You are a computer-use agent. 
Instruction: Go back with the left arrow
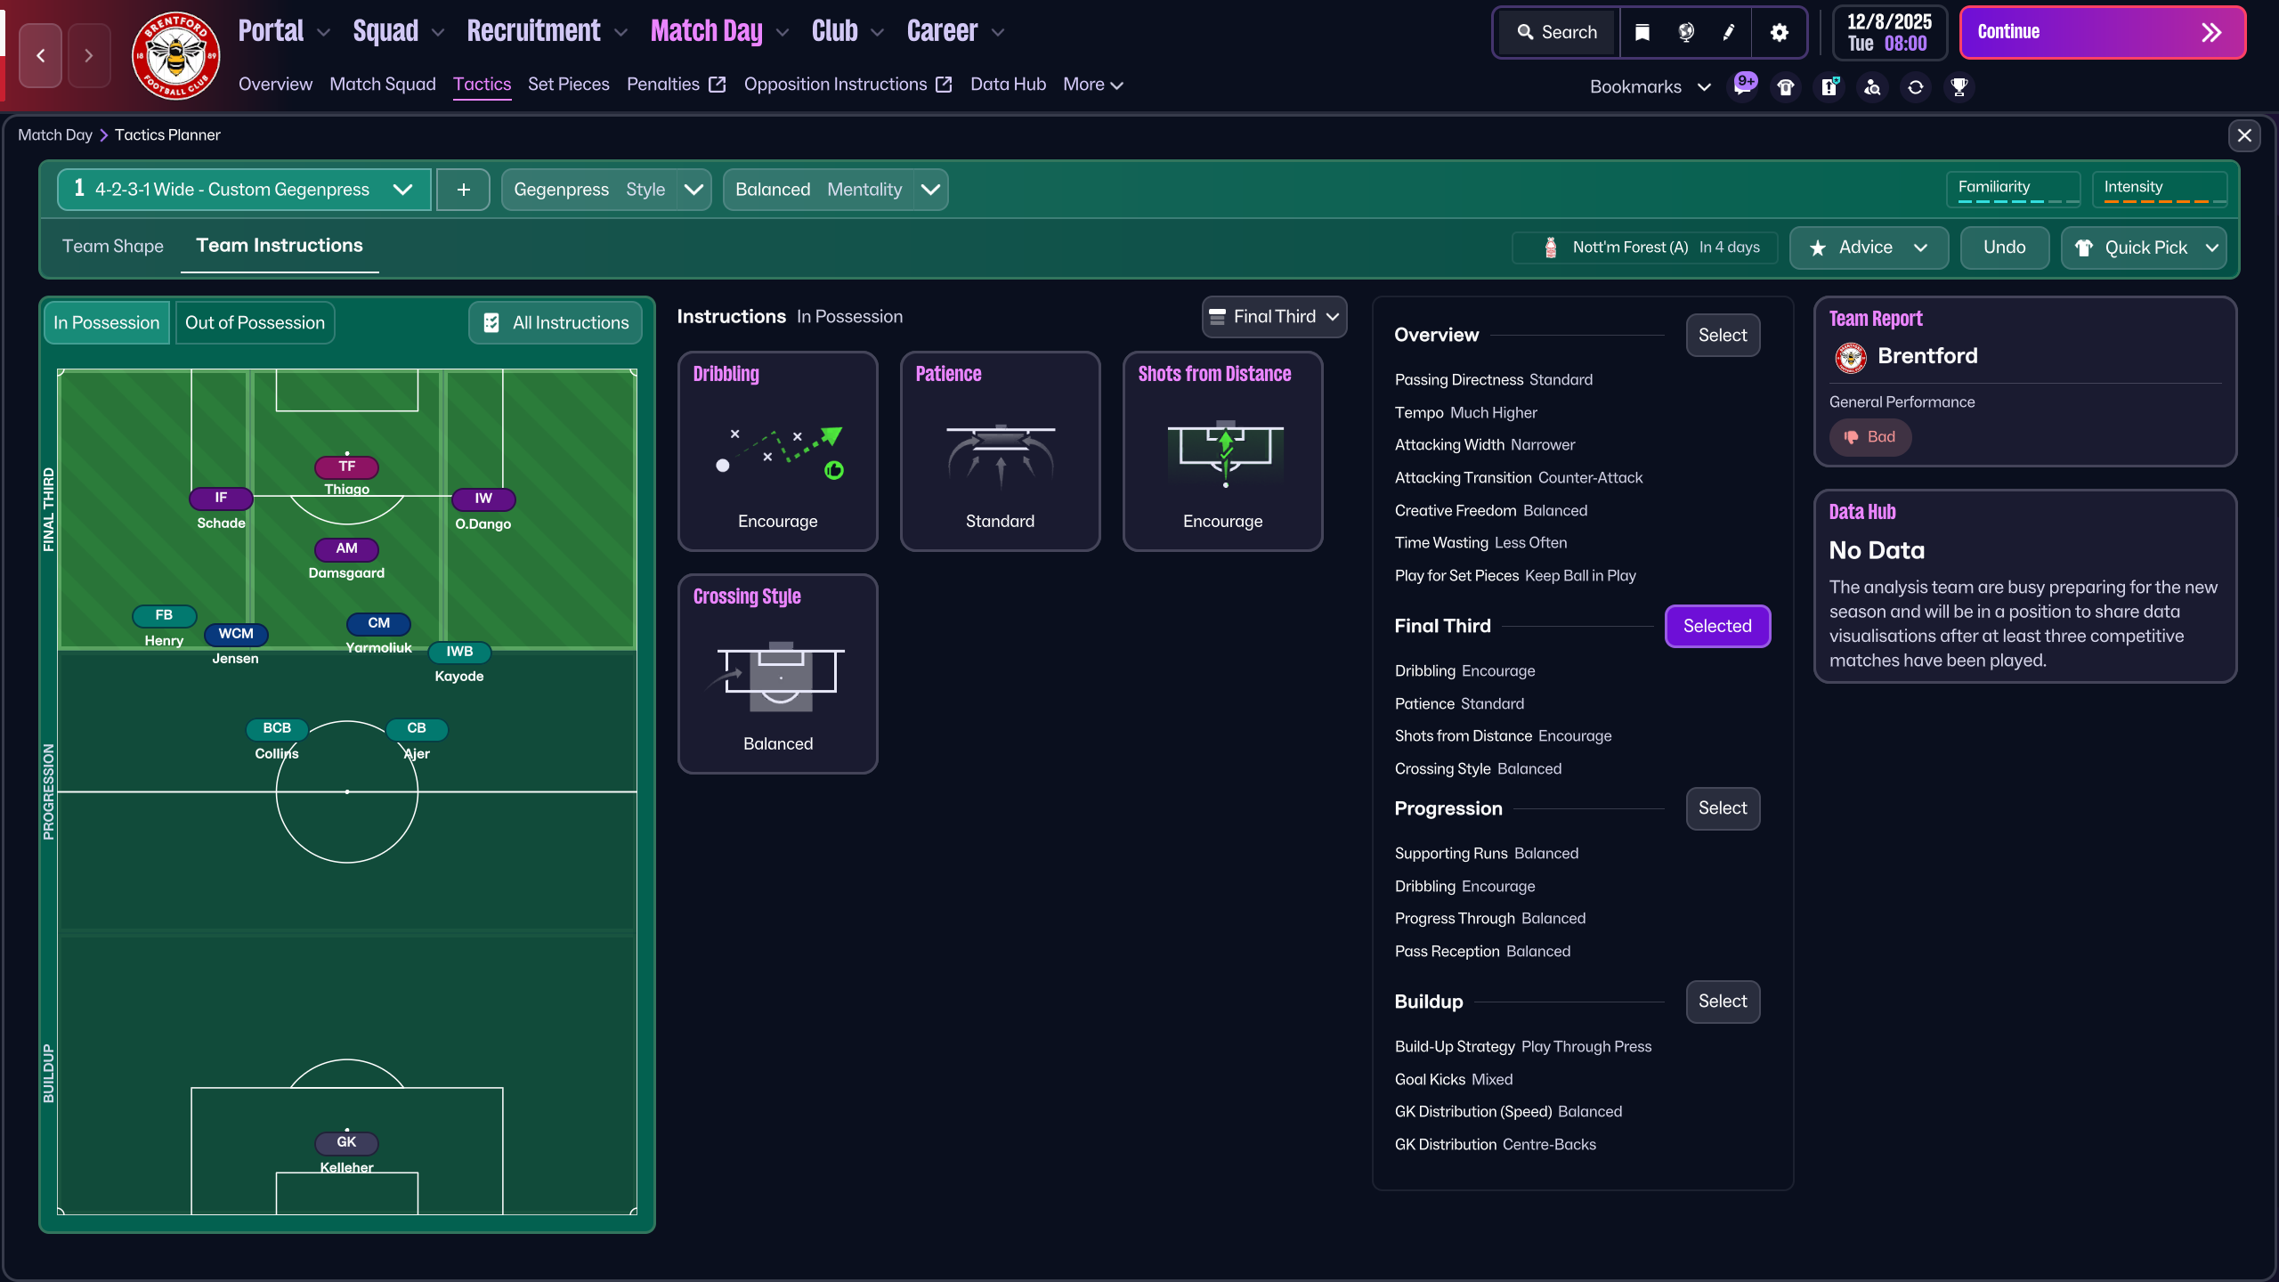[x=41, y=55]
